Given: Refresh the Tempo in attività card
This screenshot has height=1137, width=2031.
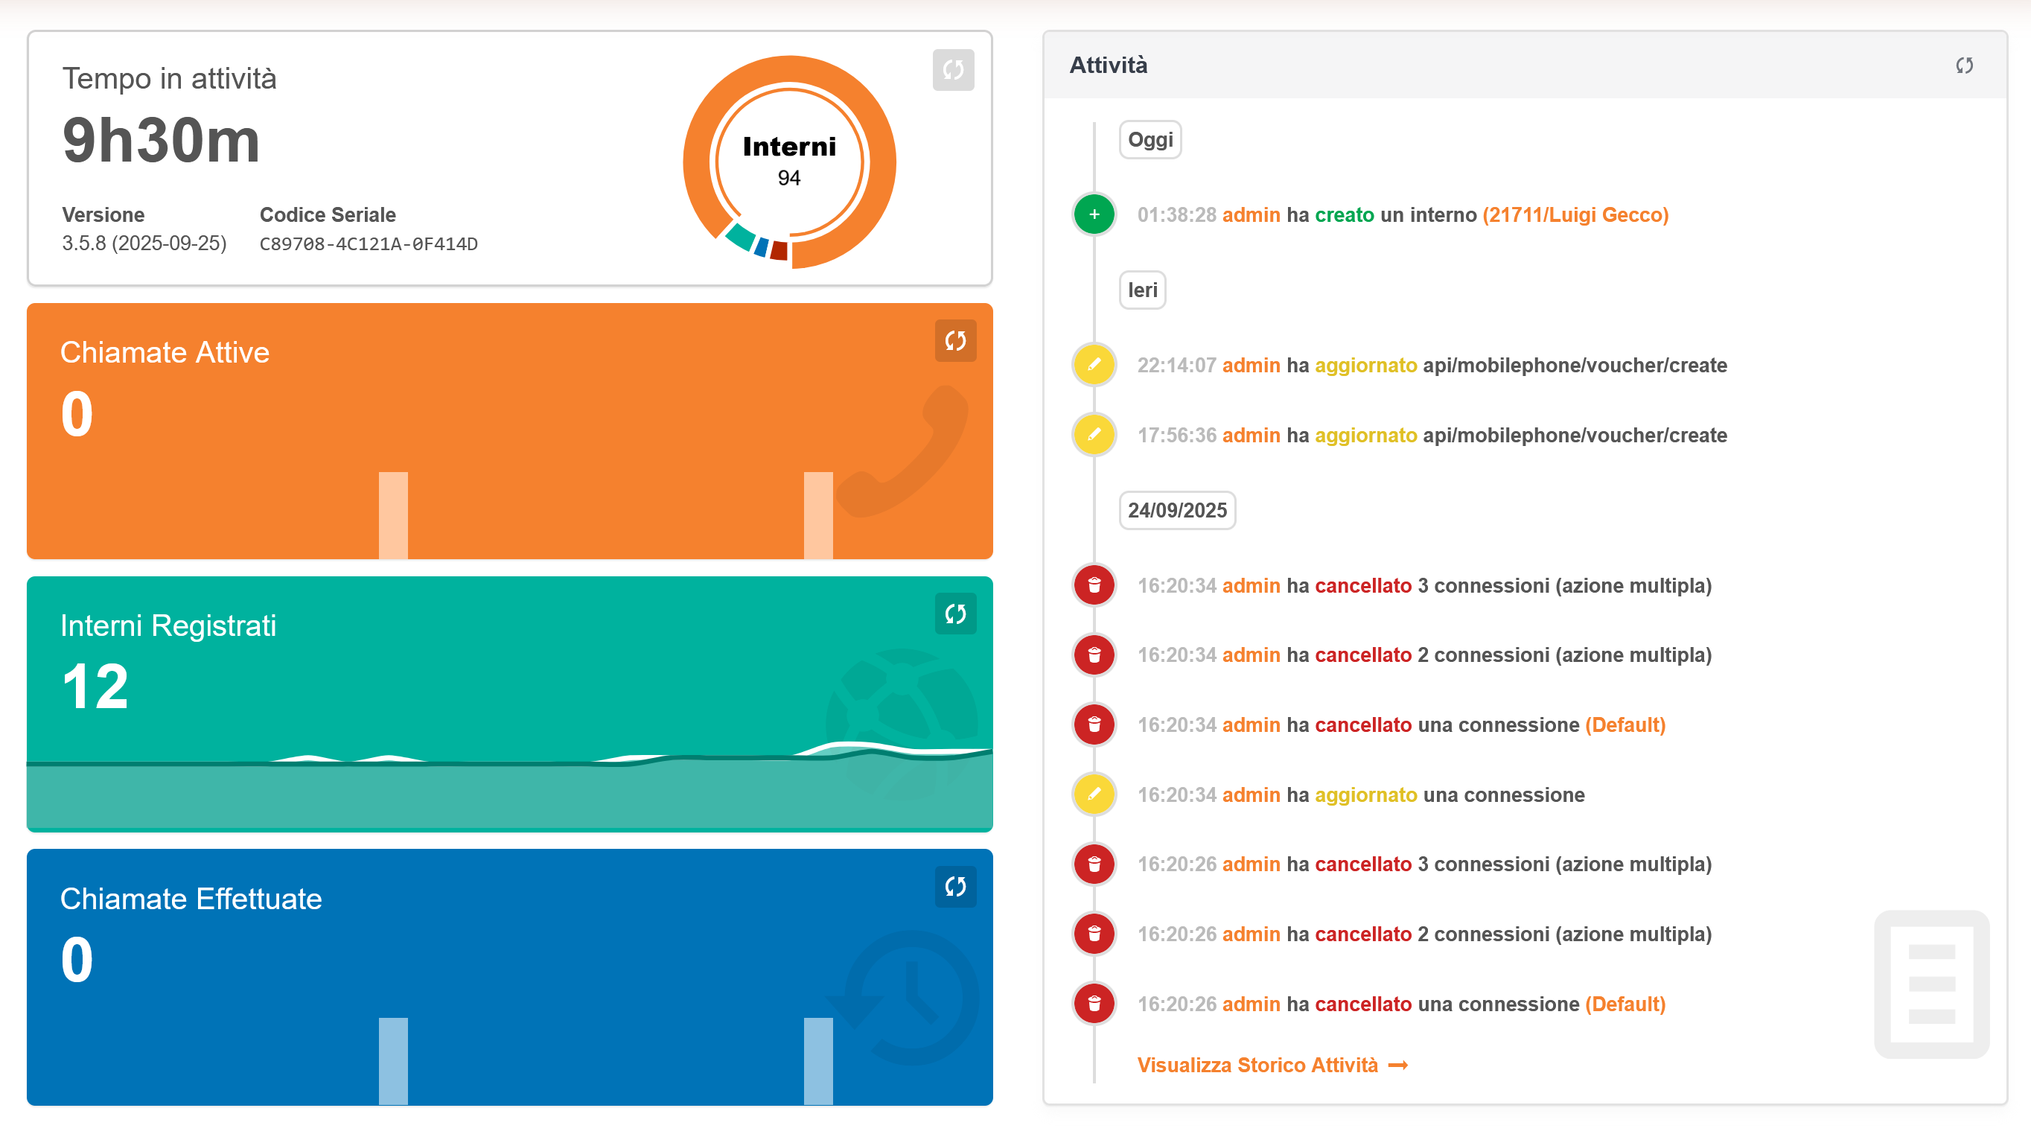Looking at the screenshot, I should (x=953, y=70).
